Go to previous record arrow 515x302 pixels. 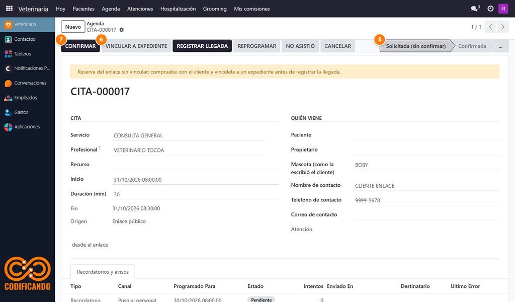(490, 27)
